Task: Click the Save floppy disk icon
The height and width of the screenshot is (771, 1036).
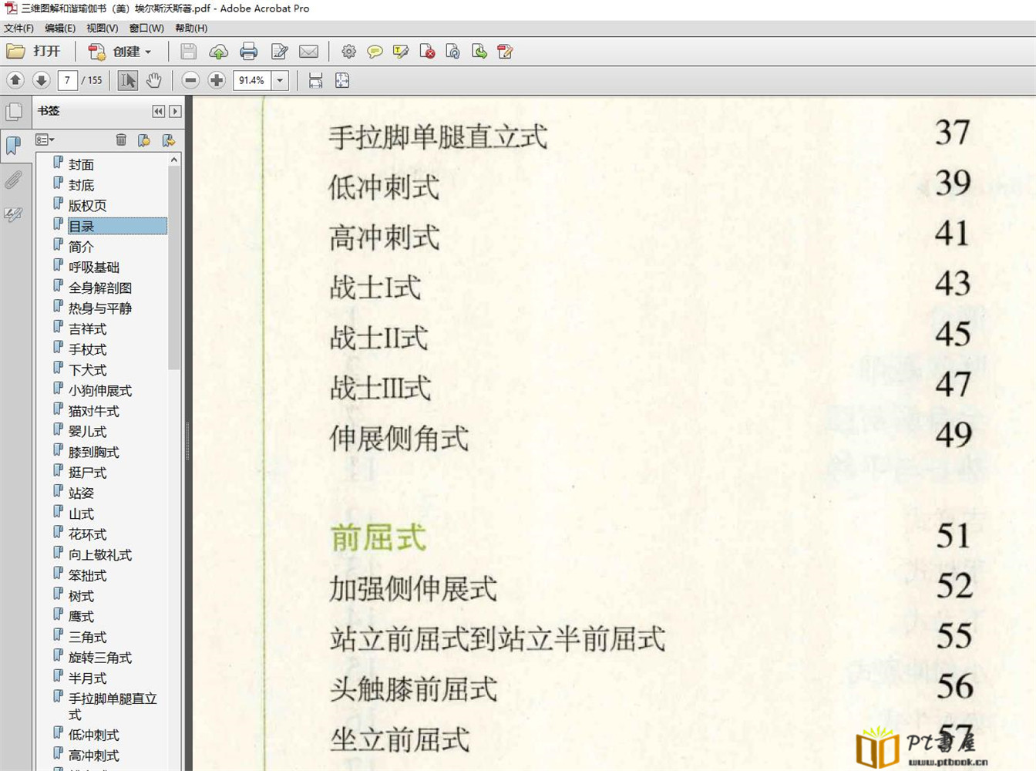Action: pos(188,52)
